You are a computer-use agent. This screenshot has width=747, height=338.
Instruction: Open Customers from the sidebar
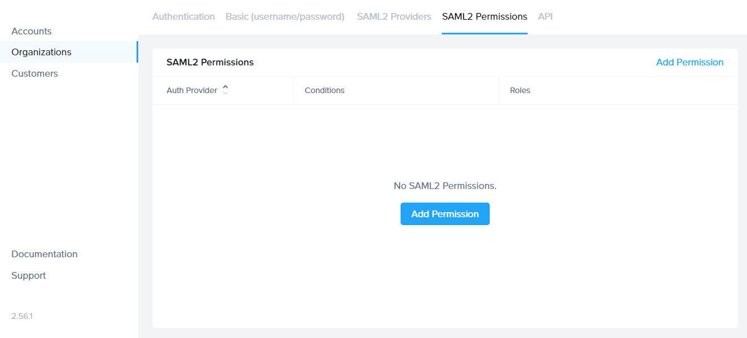(x=34, y=73)
